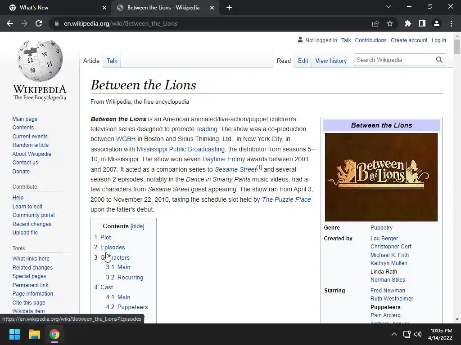This screenshot has height=345, width=461.
Task: Click the Wikipedia globe logo
Action: click(40, 61)
